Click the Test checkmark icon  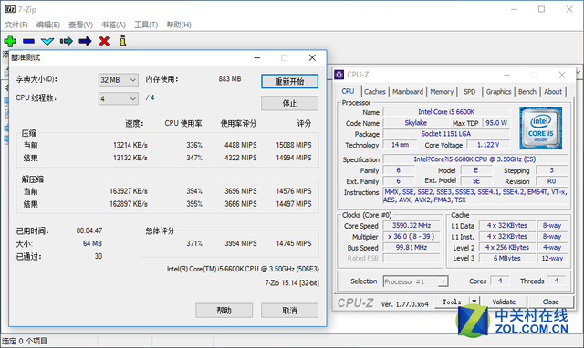pos(47,41)
